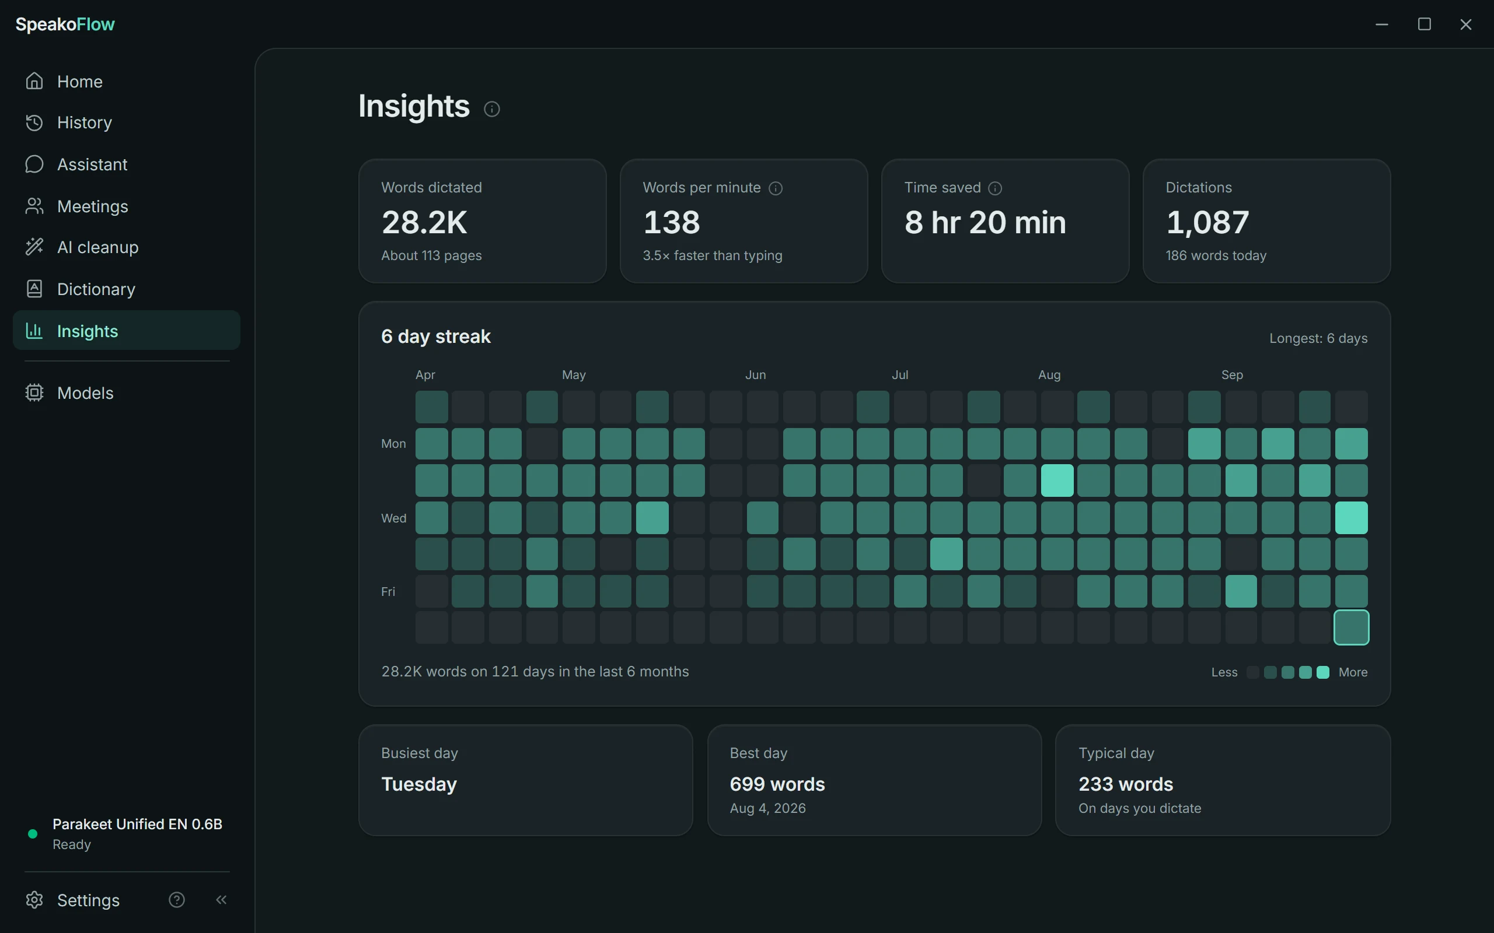This screenshot has height=933, width=1494.
Task: Click the brightest legend swatch beside More
Action: [1322, 672]
